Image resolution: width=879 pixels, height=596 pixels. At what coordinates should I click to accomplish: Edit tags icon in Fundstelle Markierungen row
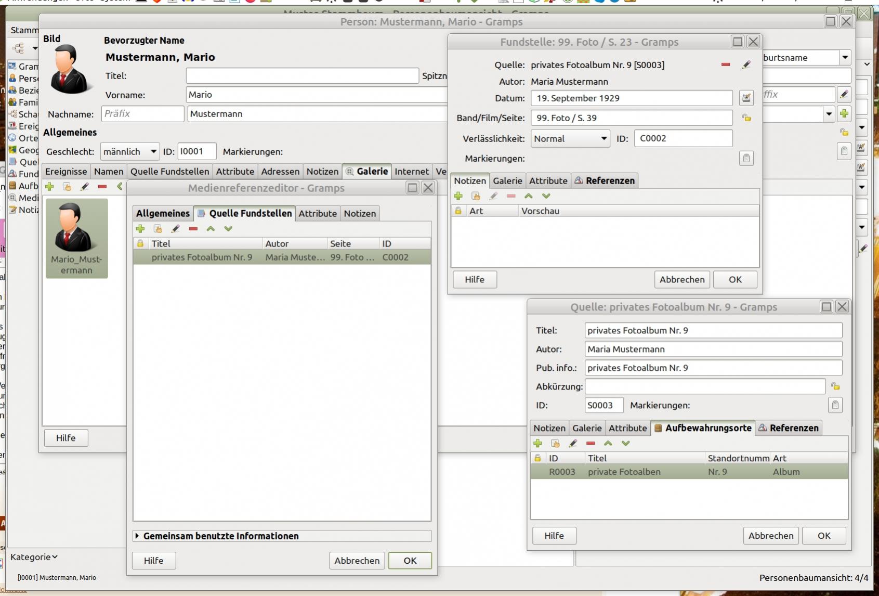pyautogui.click(x=746, y=159)
